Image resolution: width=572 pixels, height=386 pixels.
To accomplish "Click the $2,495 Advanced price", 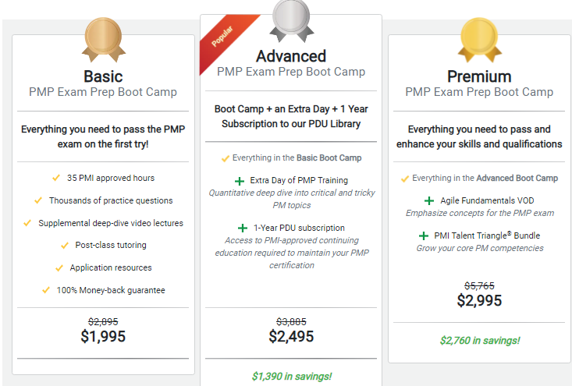I will (291, 336).
